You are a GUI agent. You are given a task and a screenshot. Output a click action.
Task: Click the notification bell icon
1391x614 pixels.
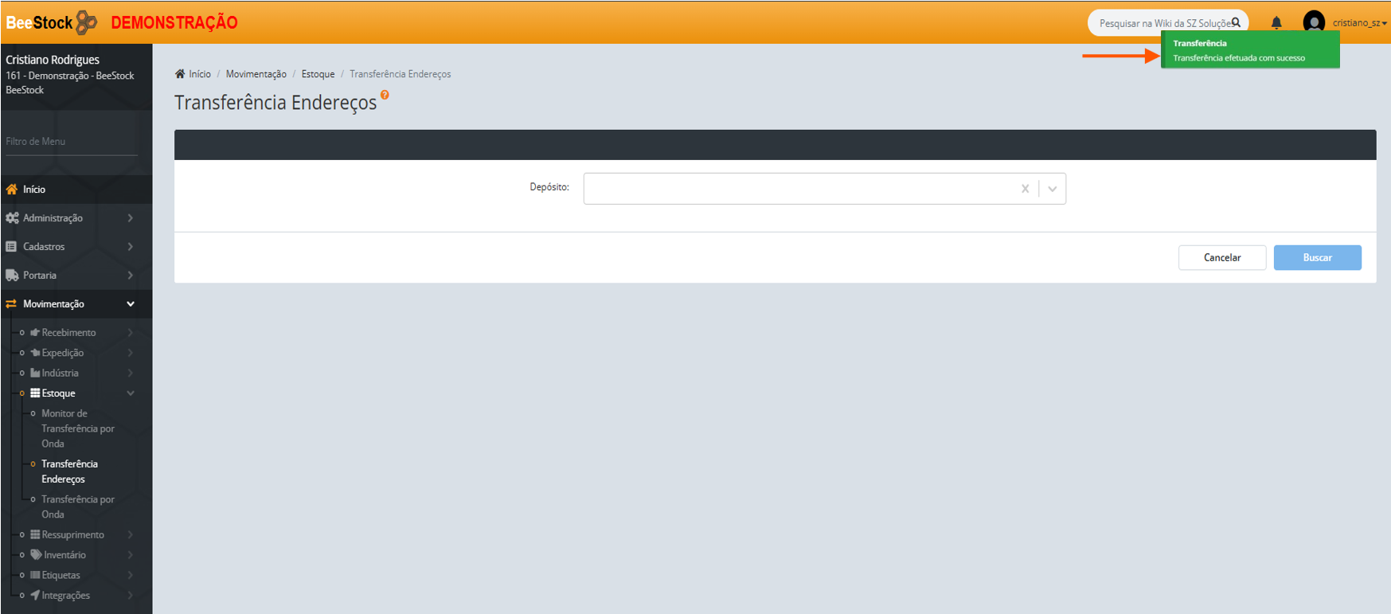click(1276, 23)
